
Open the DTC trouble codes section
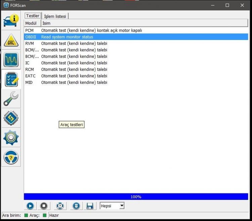(11, 40)
